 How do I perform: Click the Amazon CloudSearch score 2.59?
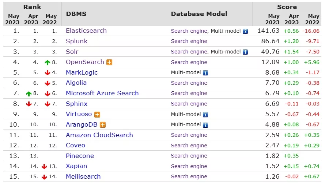pos(272,135)
